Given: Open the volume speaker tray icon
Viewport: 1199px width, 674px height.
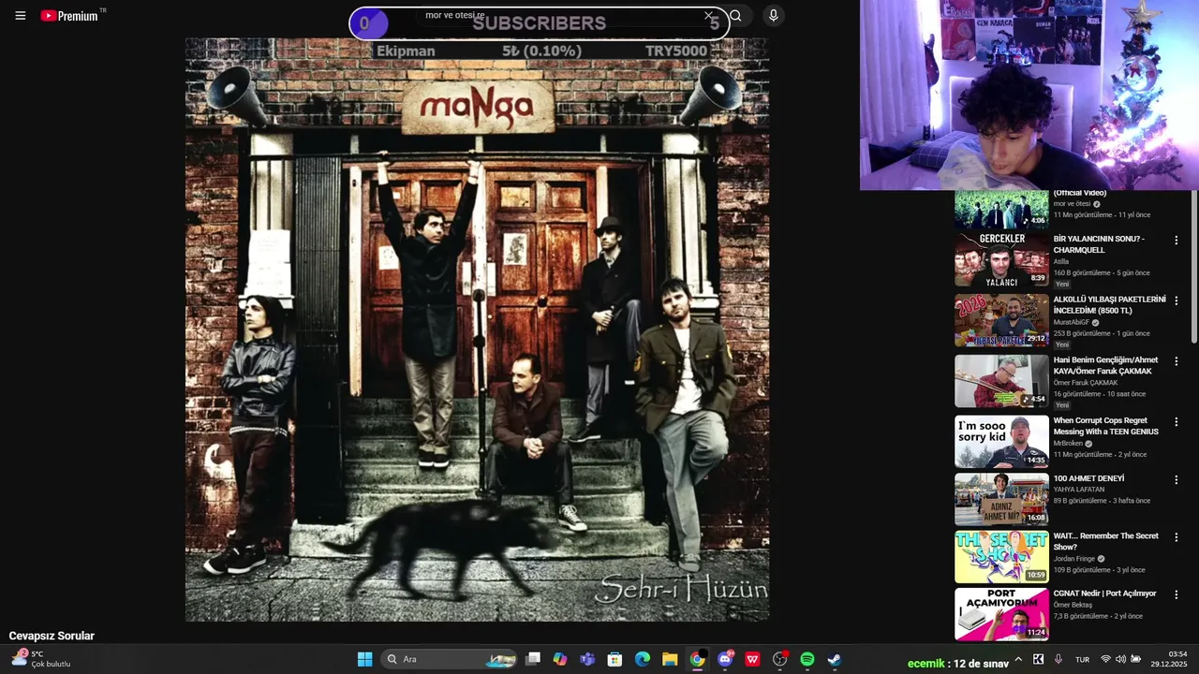Looking at the screenshot, I should pyautogui.click(x=1121, y=659).
